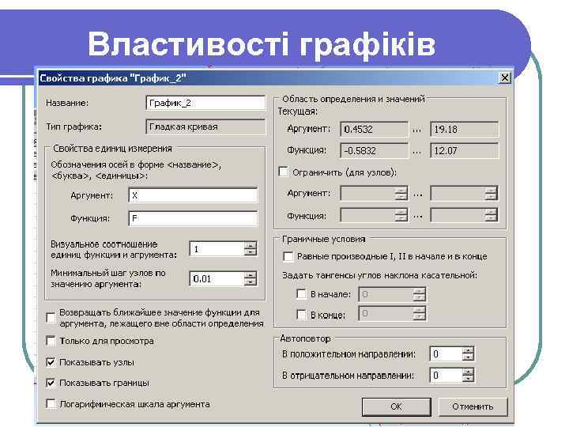Click the visual ratio value field showing 1
Screen dimensions: 569x427
coord(217,249)
